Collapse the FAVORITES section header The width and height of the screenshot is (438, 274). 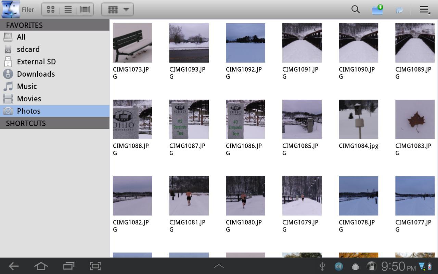tap(55, 25)
